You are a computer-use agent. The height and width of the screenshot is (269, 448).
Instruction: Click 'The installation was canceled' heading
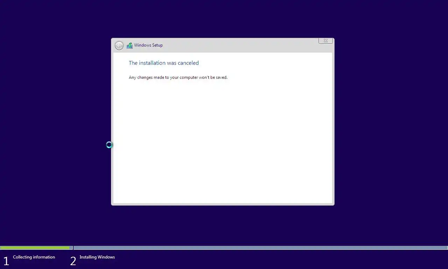click(164, 63)
